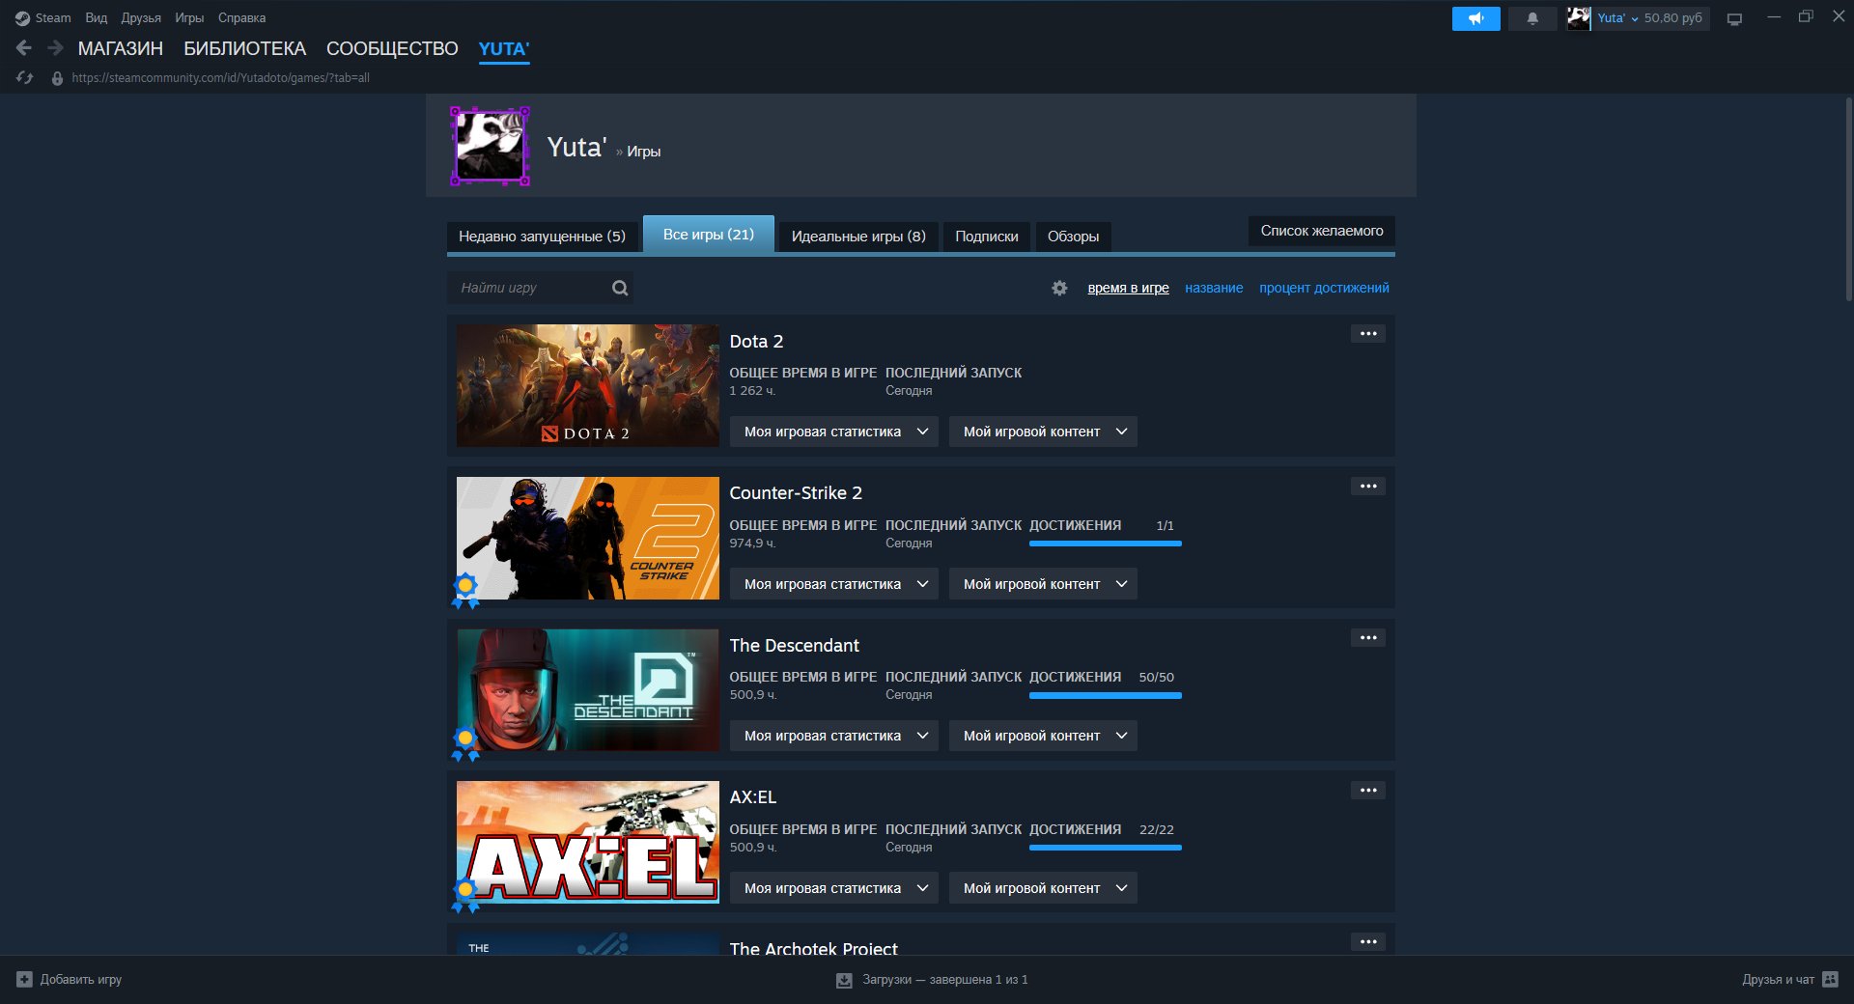
Task: Sort games by 'время в игре'
Action: (x=1128, y=288)
